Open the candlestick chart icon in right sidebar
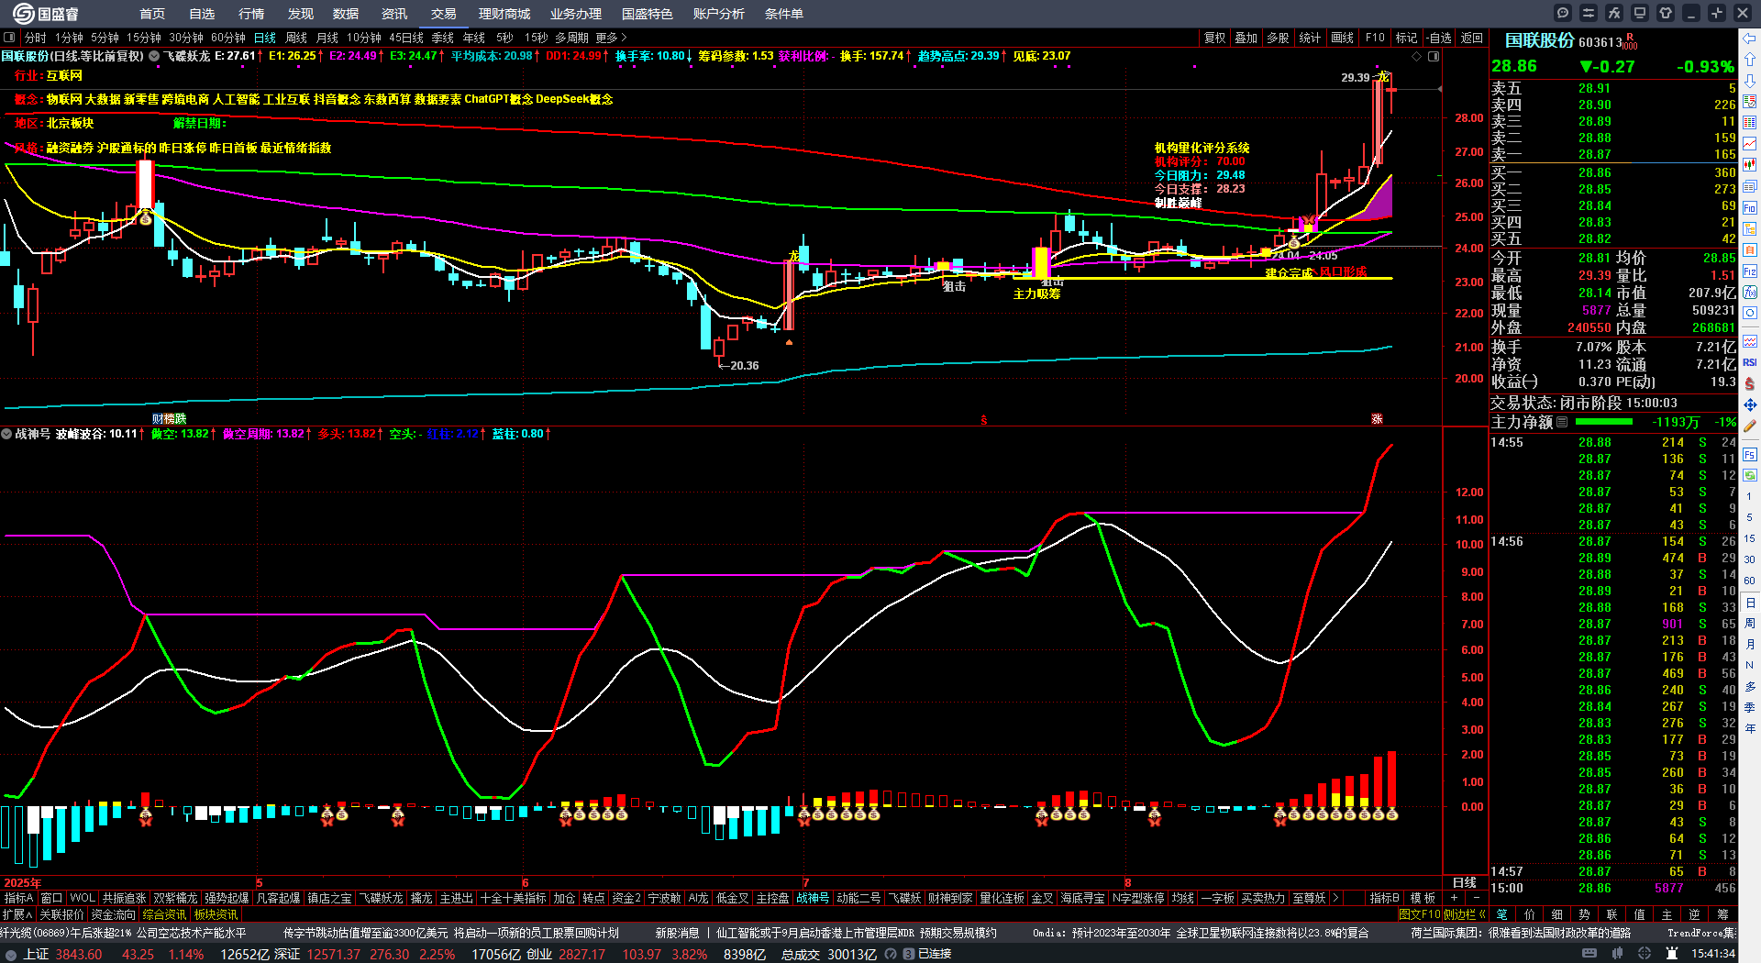 pos(1750,165)
